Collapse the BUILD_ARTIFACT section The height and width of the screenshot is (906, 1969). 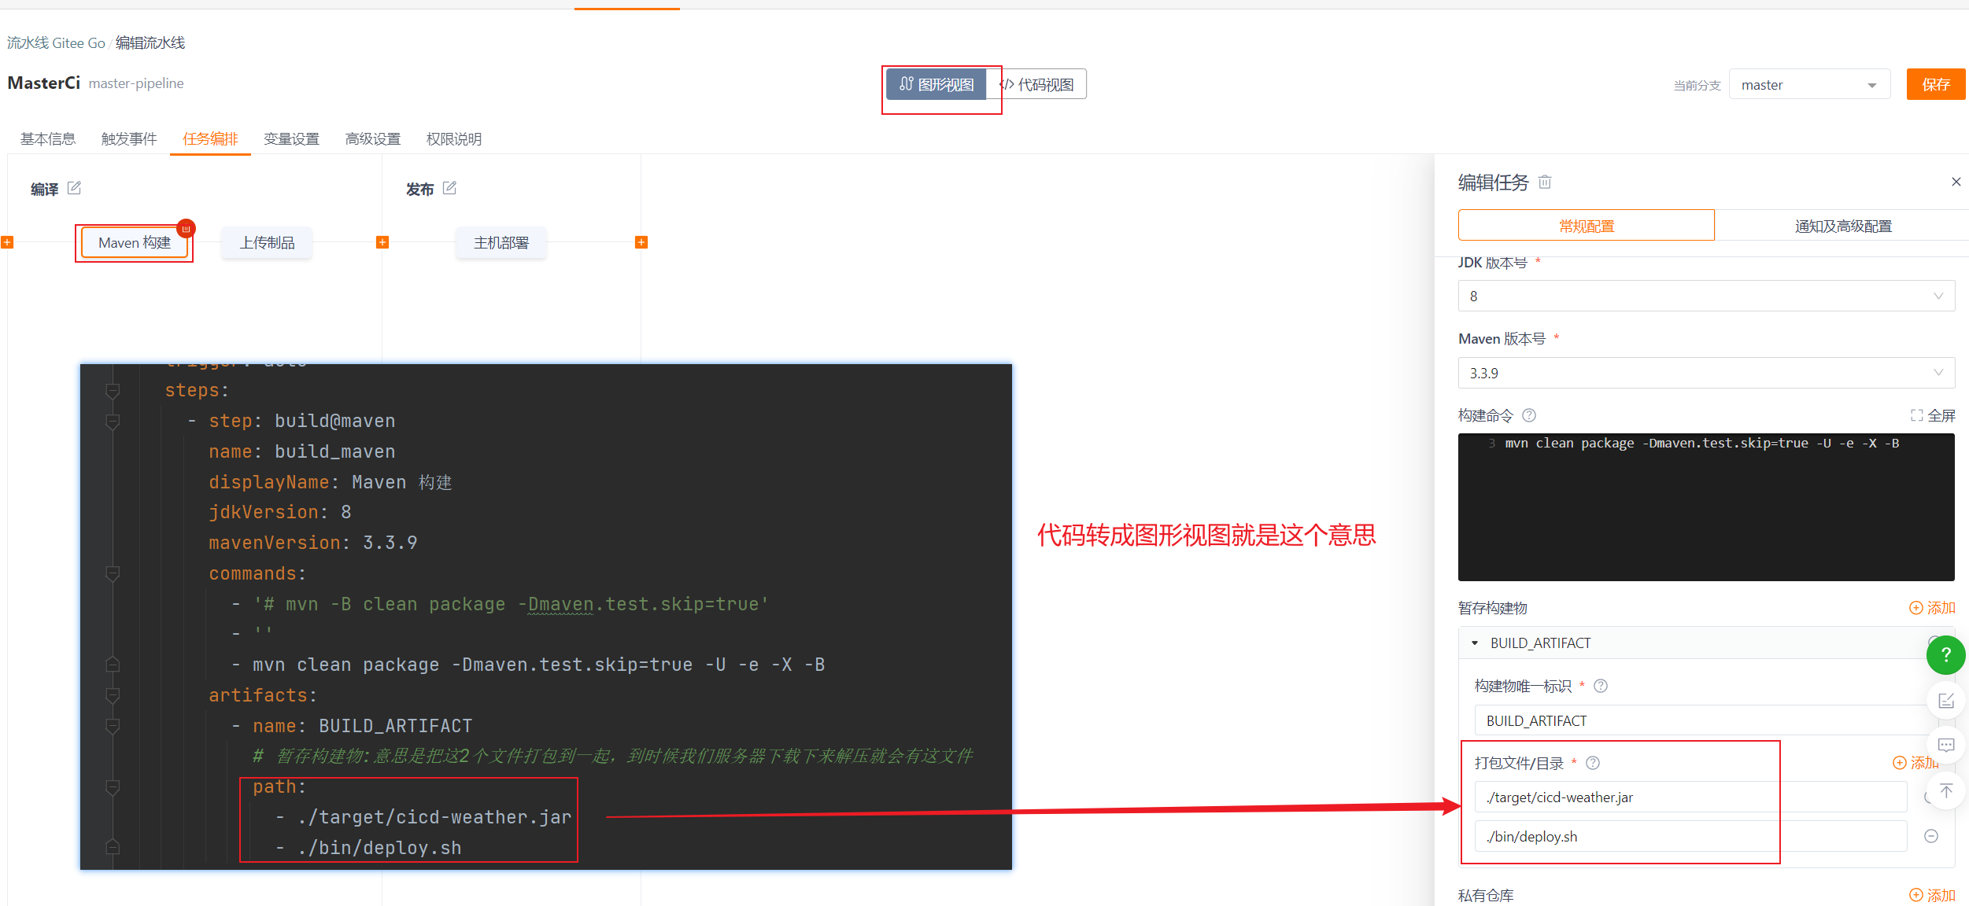pyautogui.click(x=1475, y=643)
